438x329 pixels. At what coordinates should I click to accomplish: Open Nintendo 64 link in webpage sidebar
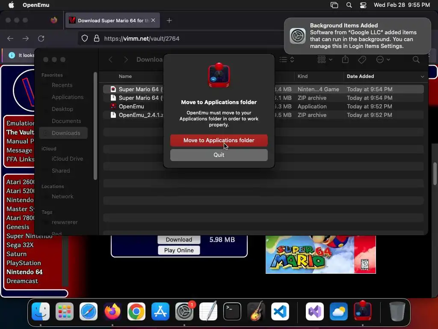(x=24, y=272)
